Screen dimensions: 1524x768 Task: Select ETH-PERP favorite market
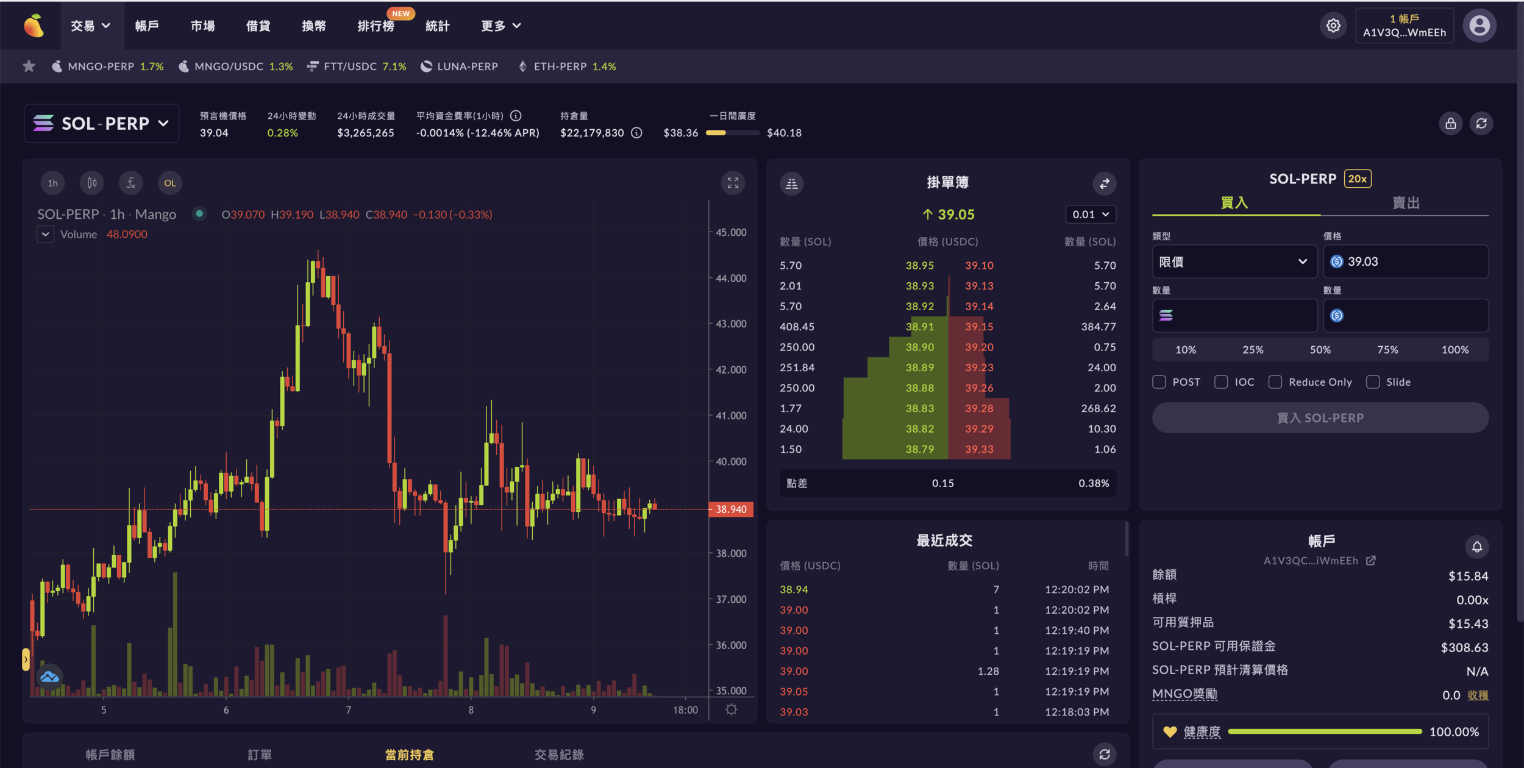pyautogui.click(x=568, y=66)
